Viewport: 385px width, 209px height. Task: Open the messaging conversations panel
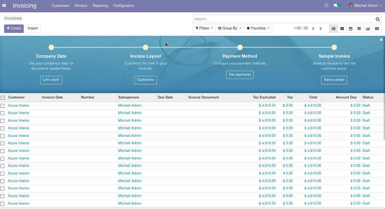[x=336, y=5]
